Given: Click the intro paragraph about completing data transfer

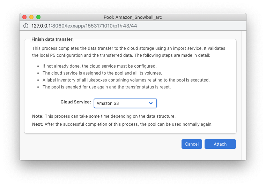Looking at the screenshot, I should 128,52.
